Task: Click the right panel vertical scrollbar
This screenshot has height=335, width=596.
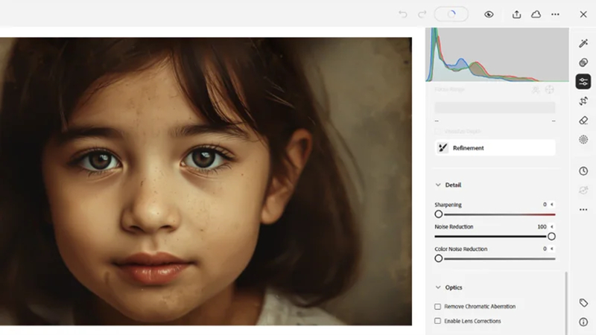Action: [566, 303]
